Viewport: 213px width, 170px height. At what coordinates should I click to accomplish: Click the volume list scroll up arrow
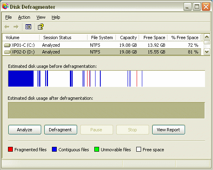pos(207,37)
